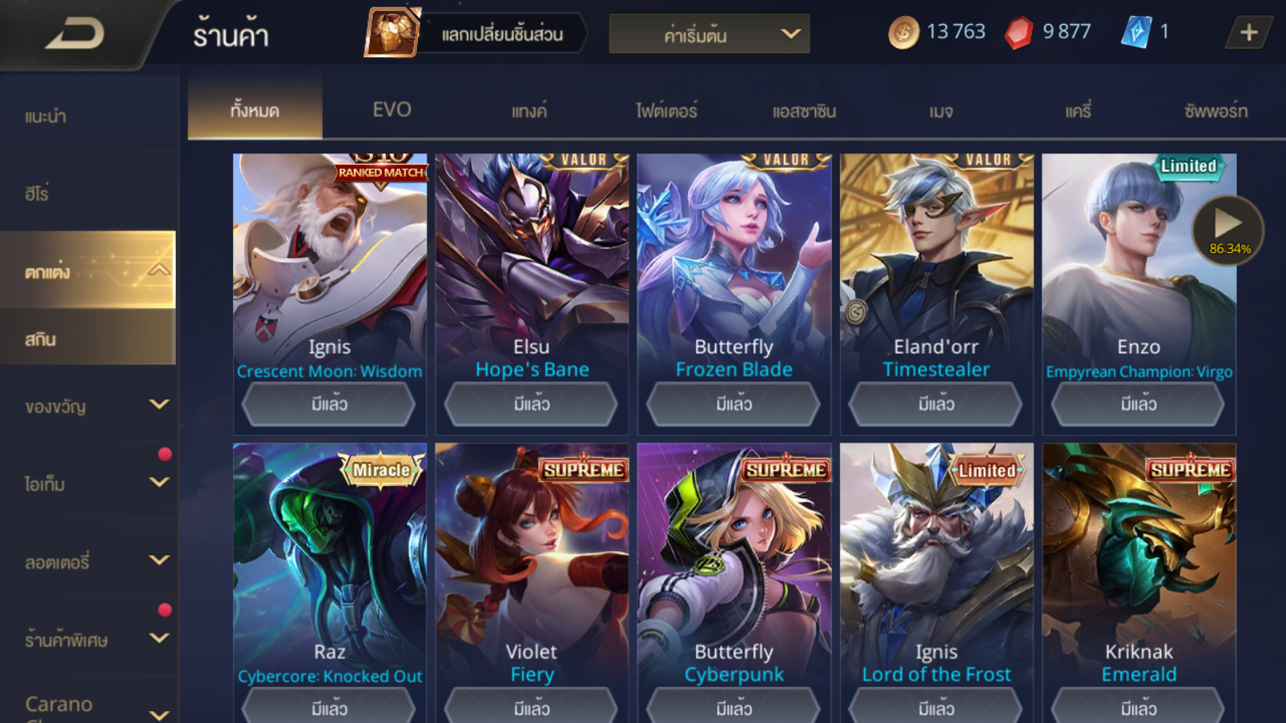Switch to the แอสซาซิน tab
1286x723 pixels.
coord(804,111)
